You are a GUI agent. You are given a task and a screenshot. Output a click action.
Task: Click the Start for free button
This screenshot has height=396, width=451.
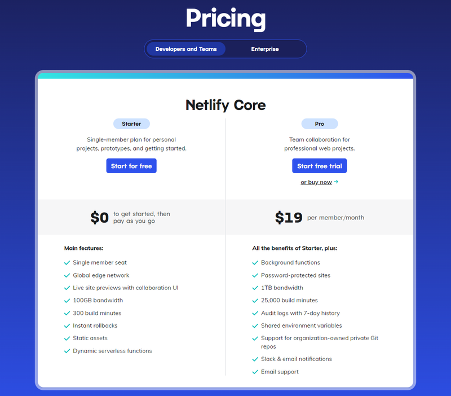click(131, 166)
